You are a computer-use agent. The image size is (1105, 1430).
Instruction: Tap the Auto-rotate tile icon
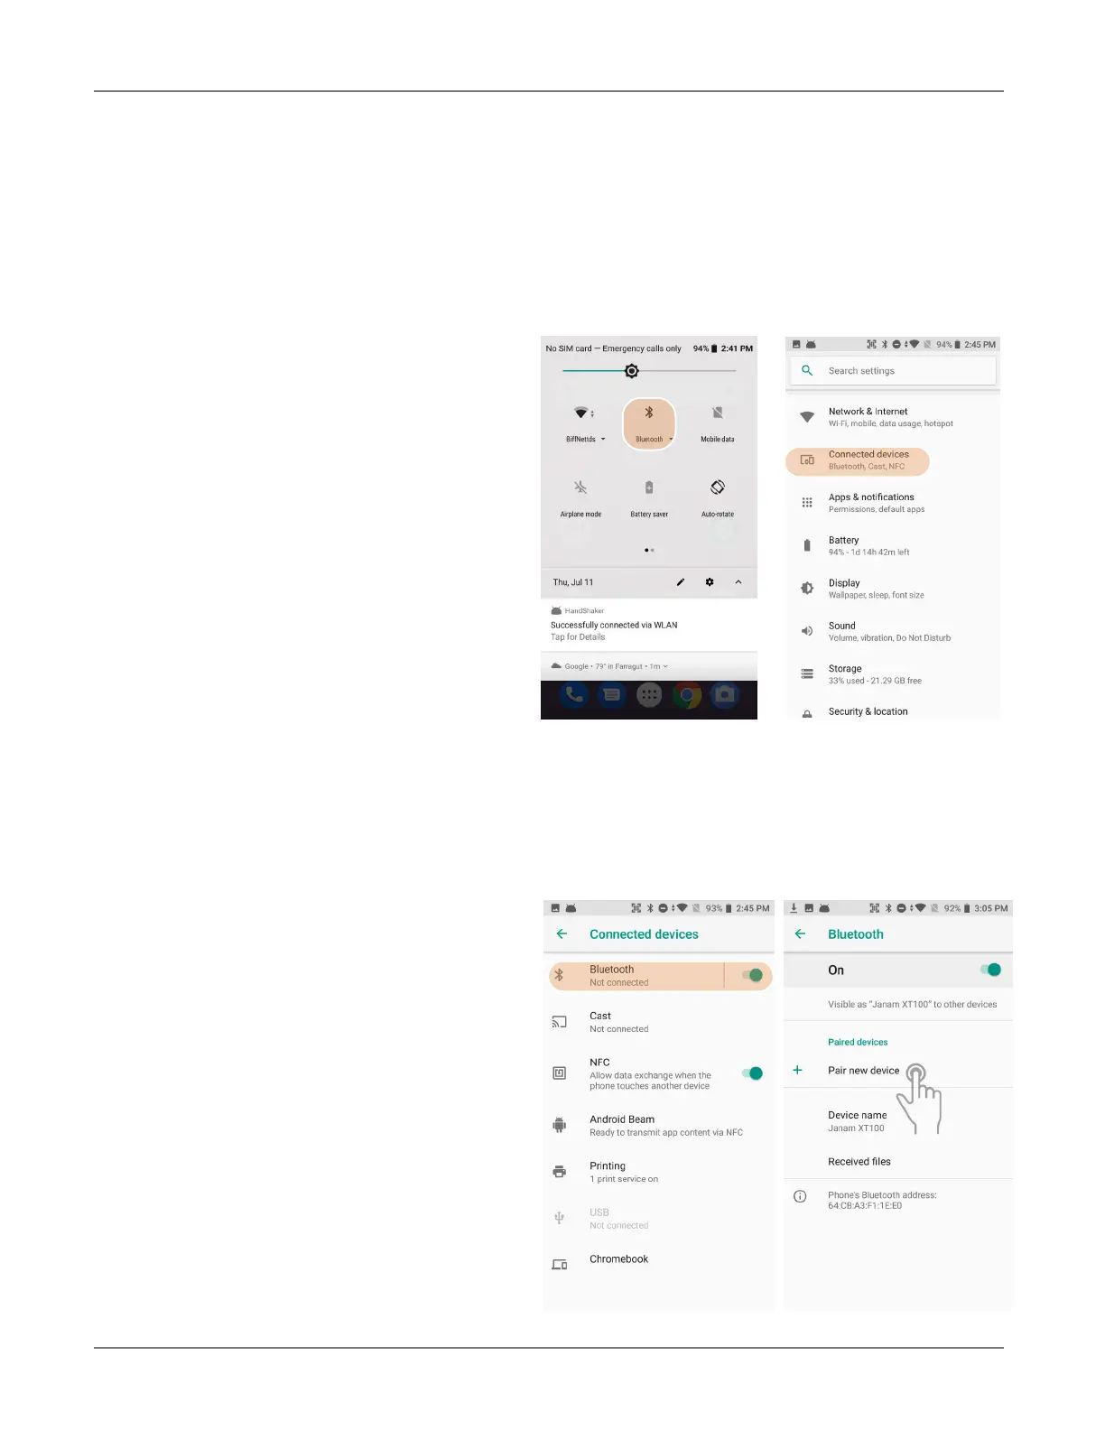(x=718, y=487)
